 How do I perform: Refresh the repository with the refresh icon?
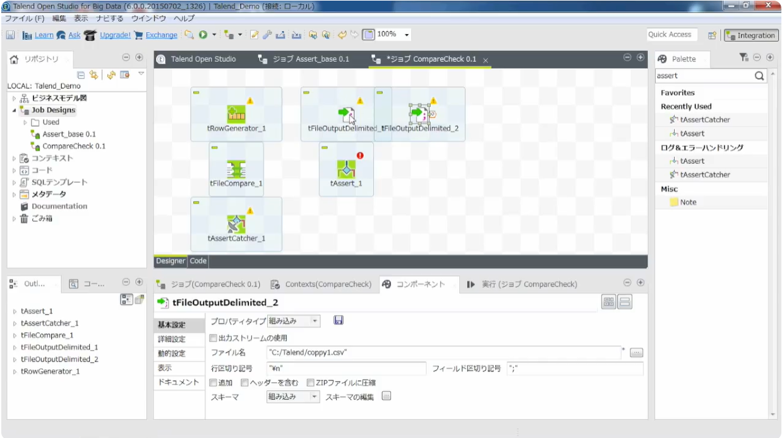point(111,75)
